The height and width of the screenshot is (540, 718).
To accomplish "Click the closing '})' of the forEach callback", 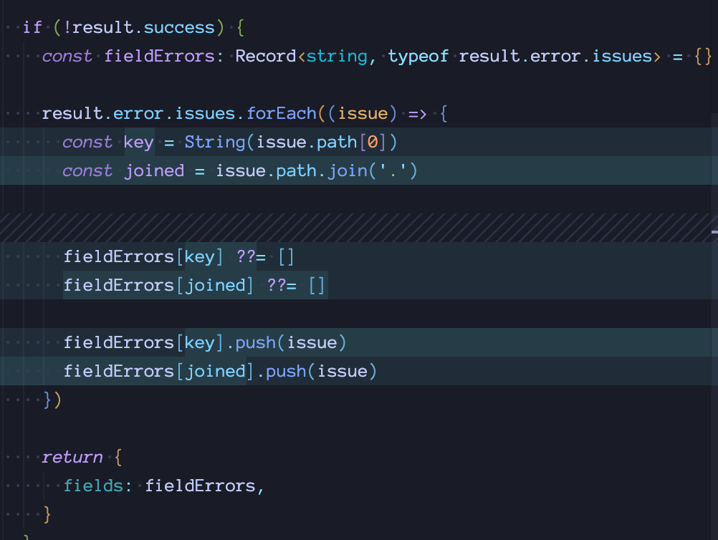I will pos(52,400).
